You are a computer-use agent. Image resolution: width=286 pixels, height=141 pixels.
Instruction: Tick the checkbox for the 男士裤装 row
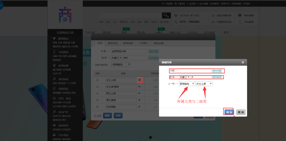pos(97,100)
